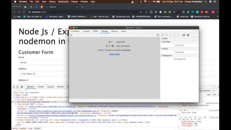Switch to Elements tab in docked DevTools
Screen dimensions: 231x130
coord(30,87)
